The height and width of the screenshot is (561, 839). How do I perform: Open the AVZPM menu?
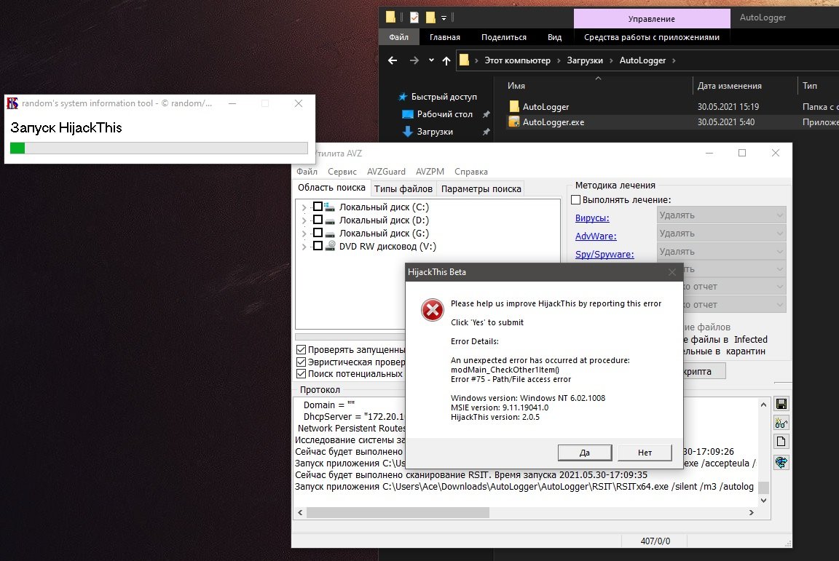(430, 172)
